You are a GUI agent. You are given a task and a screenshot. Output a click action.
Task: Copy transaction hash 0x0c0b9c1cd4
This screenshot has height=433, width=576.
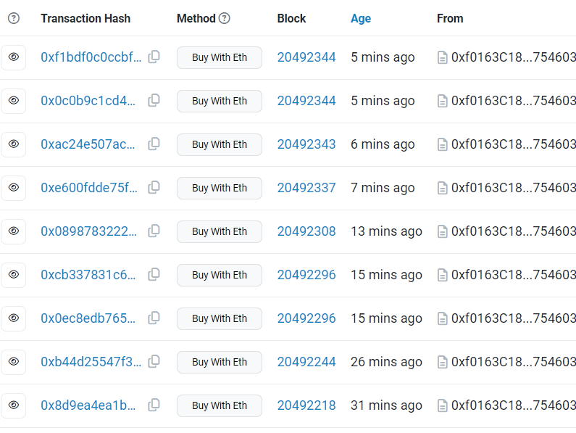(x=154, y=101)
